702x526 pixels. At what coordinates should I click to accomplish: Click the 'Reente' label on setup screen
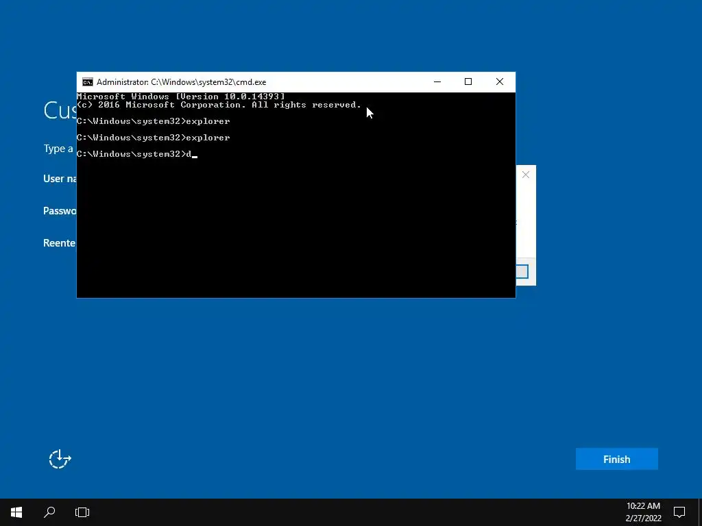pyautogui.click(x=60, y=243)
